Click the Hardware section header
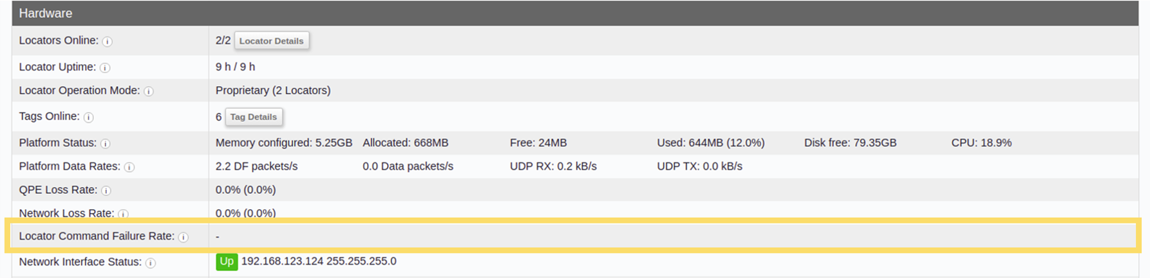Viewport: 1150px width, 278px height. pyautogui.click(x=575, y=13)
